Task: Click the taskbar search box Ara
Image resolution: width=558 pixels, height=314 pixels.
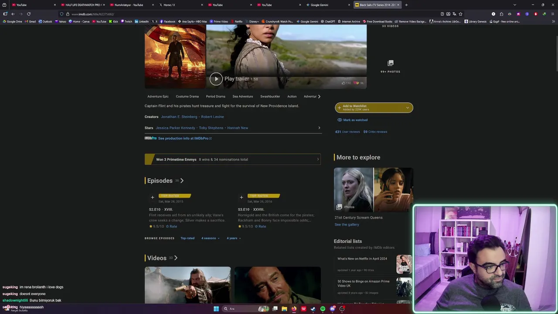Action: (x=246, y=309)
